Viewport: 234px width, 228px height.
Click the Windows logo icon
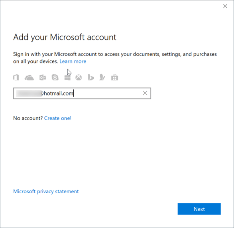click(x=67, y=77)
